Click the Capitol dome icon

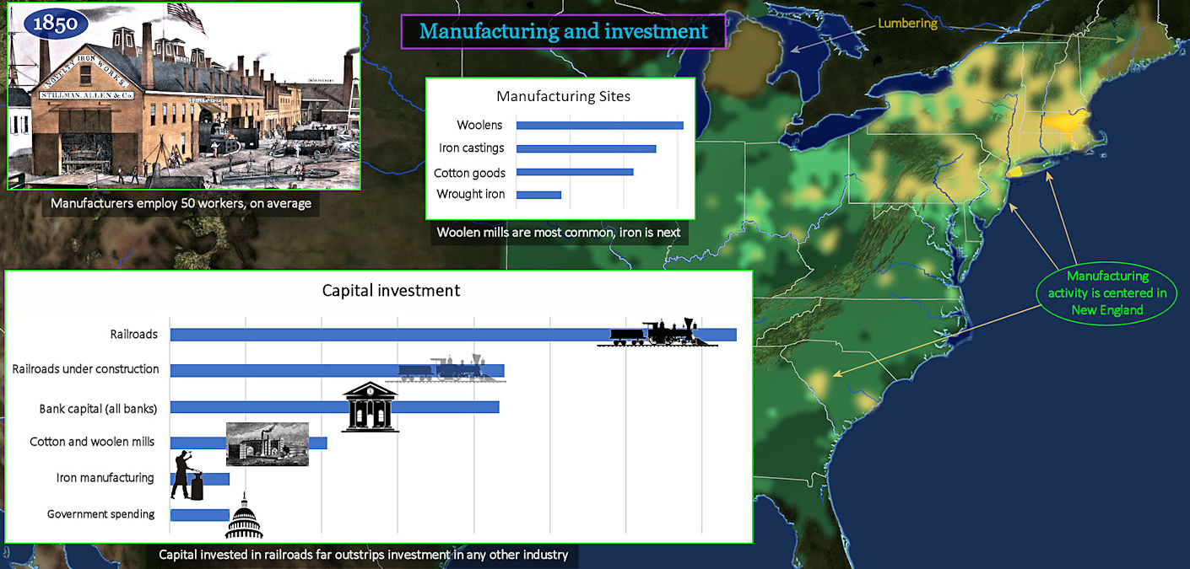pyautogui.click(x=244, y=516)
